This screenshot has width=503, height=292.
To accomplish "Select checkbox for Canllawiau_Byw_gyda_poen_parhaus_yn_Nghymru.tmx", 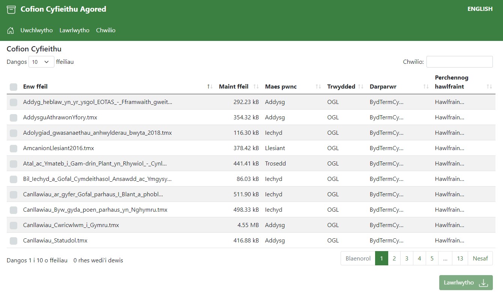I will [x=14, y=210].
